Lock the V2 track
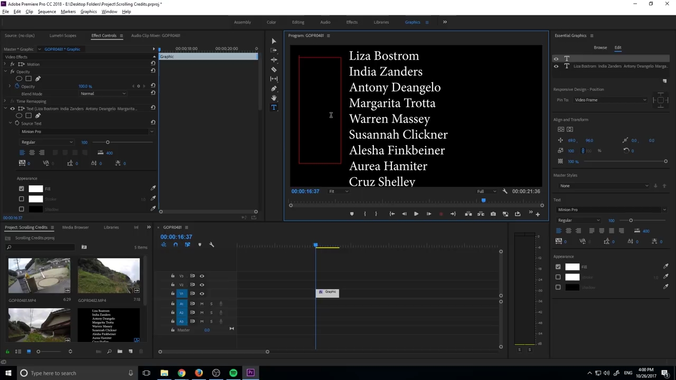The image size is (676, 380). (x=172, y=284)
